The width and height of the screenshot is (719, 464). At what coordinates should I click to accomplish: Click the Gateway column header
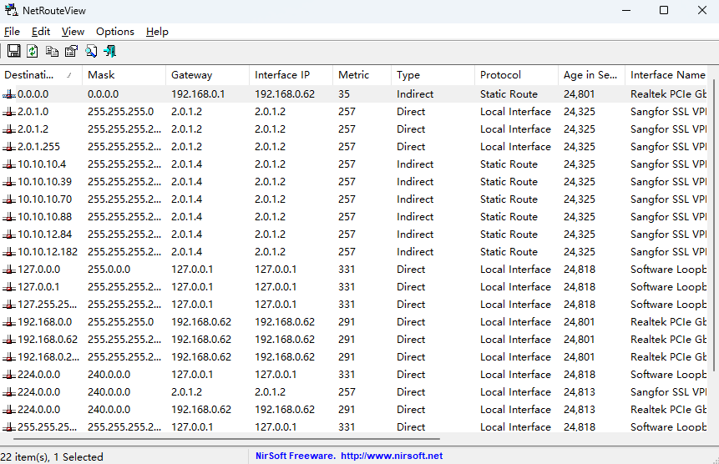click(x=191, y=75)
